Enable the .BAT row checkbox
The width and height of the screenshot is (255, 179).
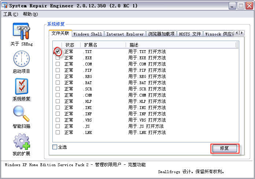(58, 82)
